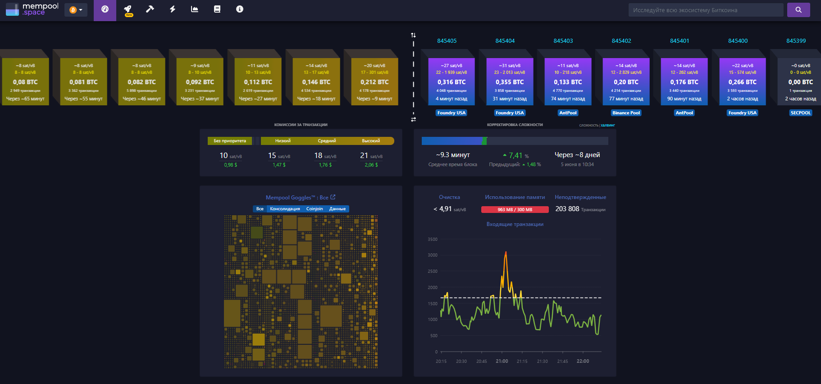The image size is (821, 384).
Task: Open mempool block with 0,092 BTC
Action: tap(200, 81)
